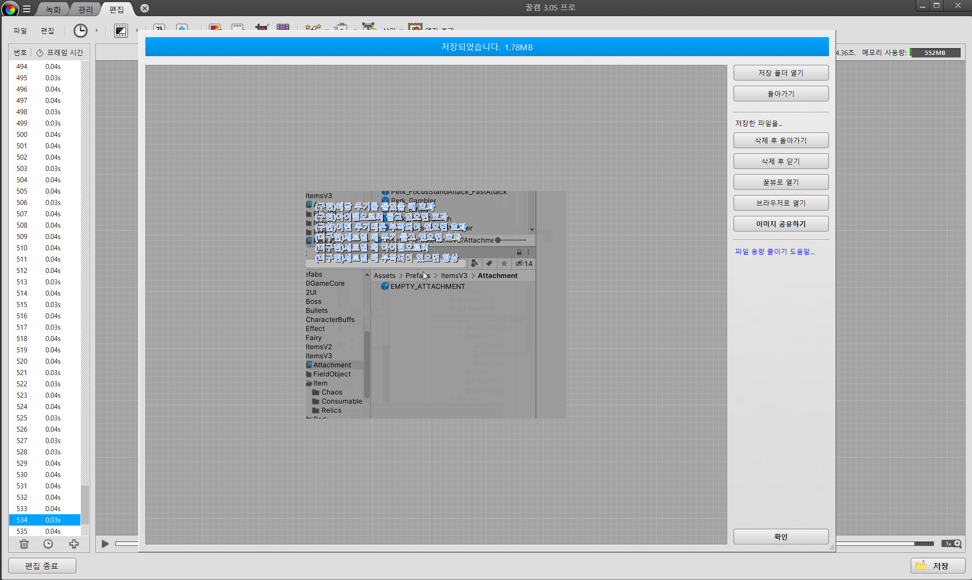
Task: Click the 삭제 후 돌아가기 button
Action: pyautogui.click(x=781, y=141)
